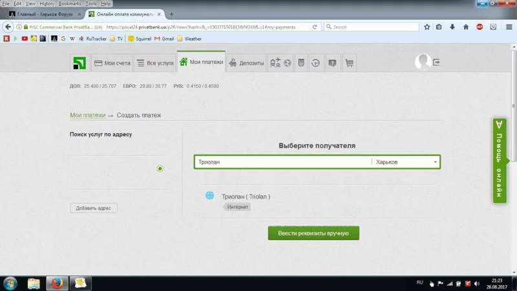The height and width of the screenshot is (291, 517).
Task: Open the Squirrel bookmark
Action: [x=140, y=39]
